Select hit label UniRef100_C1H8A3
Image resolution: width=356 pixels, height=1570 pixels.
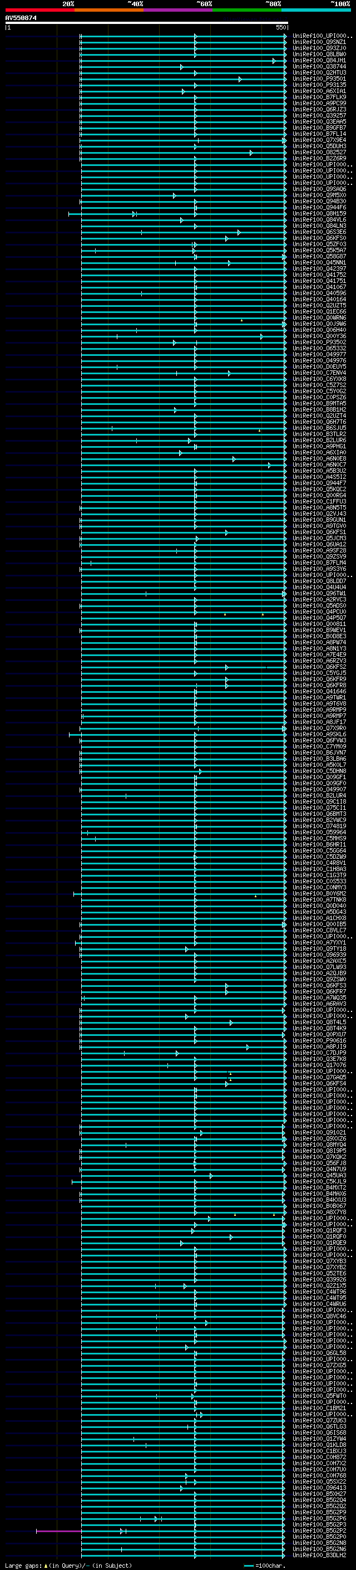tap(319, 868)
